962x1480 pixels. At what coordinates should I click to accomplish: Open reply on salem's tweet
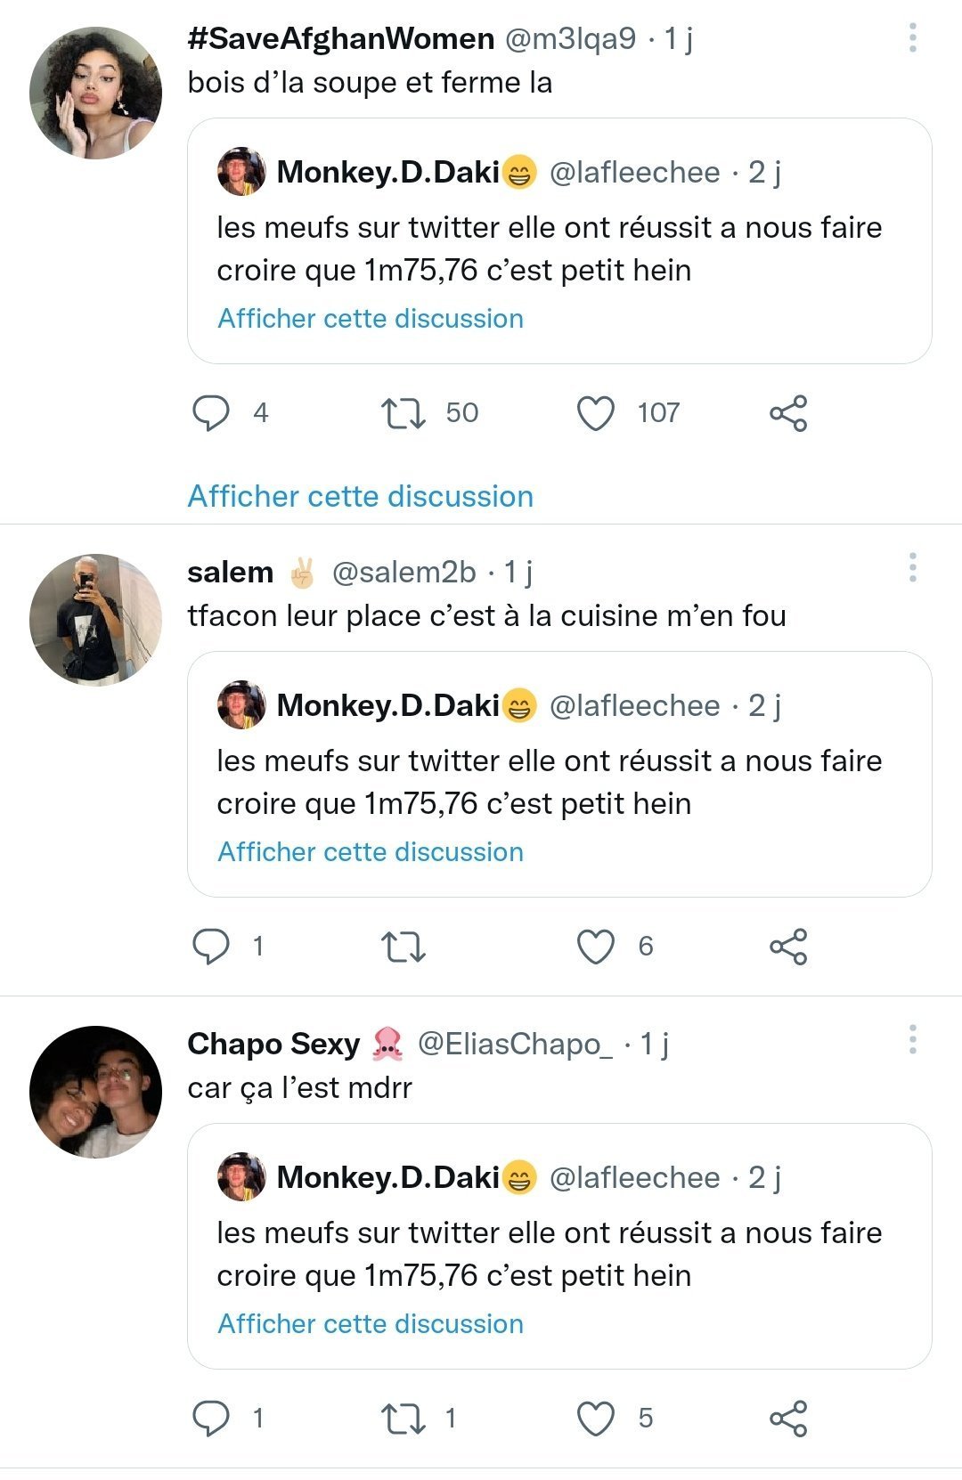211,947
